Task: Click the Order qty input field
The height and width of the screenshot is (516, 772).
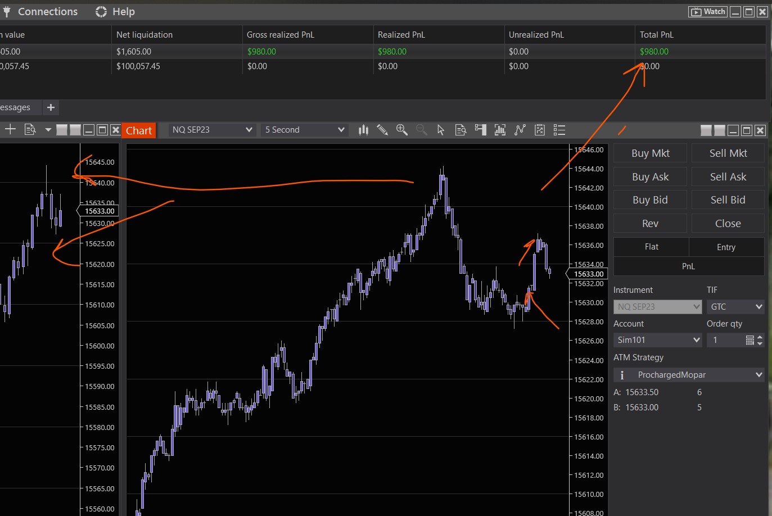Action: coord(726,340)
